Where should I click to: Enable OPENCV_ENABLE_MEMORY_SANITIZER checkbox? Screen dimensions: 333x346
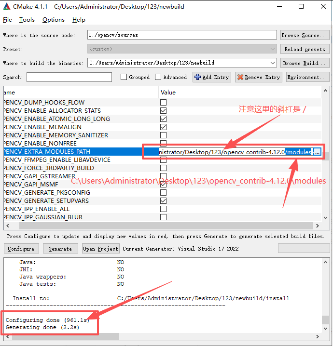pyautogui.click(x=163, y=135)
